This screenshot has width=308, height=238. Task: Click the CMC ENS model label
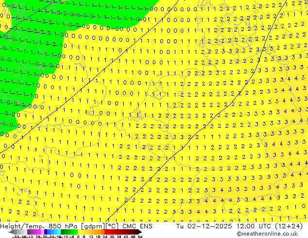coord(137,226)
